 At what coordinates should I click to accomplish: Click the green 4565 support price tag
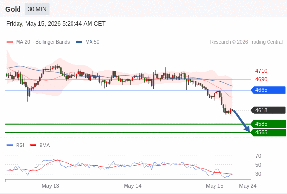tap(269, 132)
